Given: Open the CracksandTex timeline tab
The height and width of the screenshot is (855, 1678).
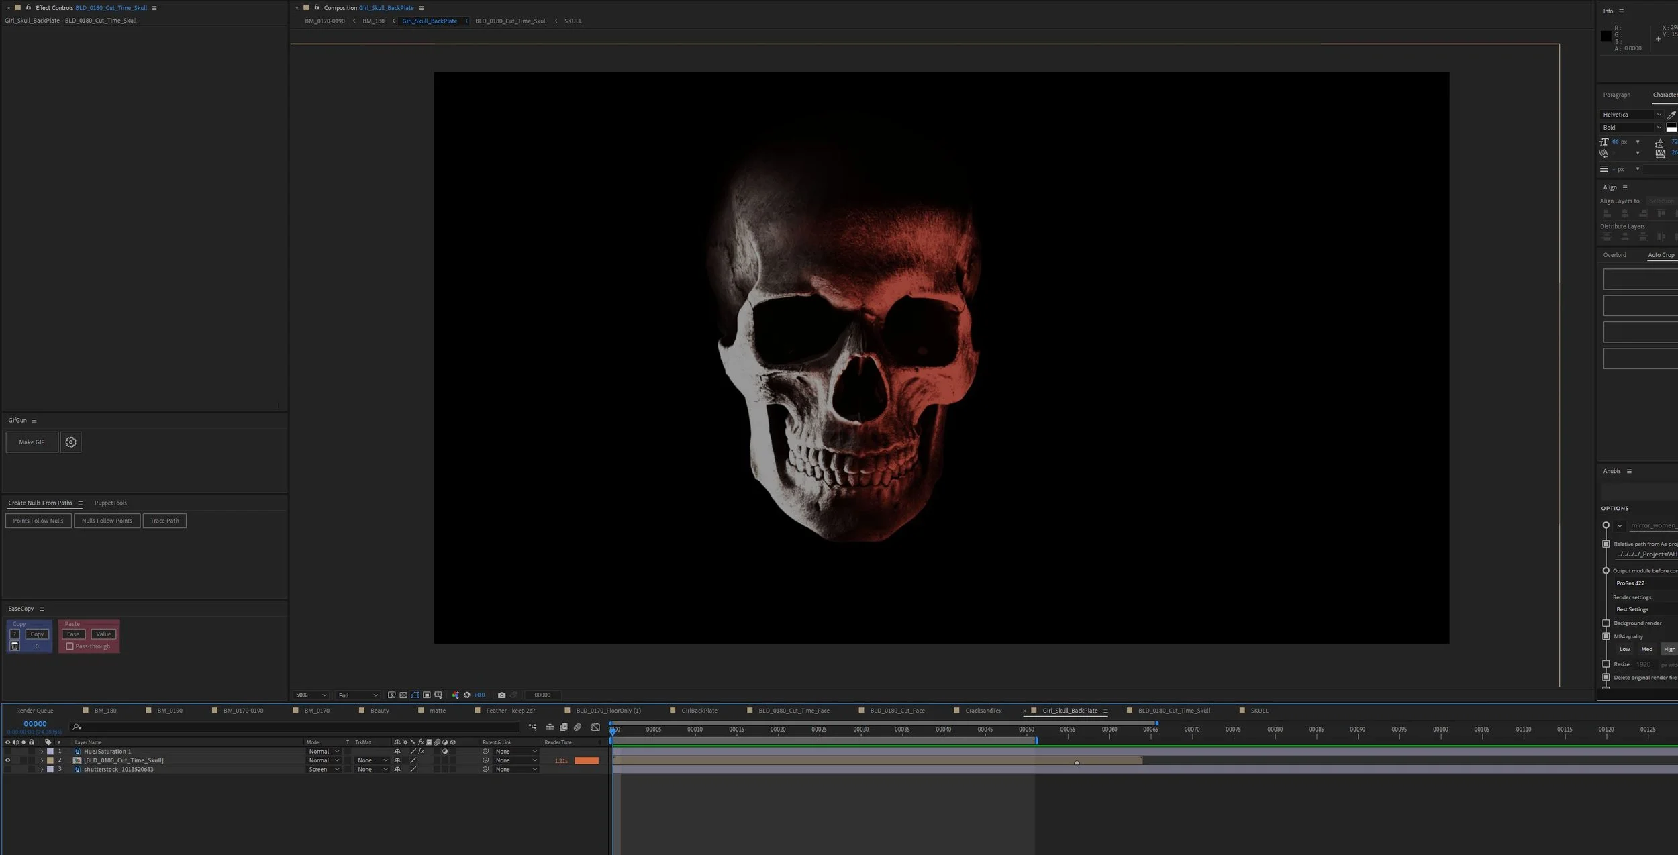Looking at the screenshot, I should (x=983, y=711).
